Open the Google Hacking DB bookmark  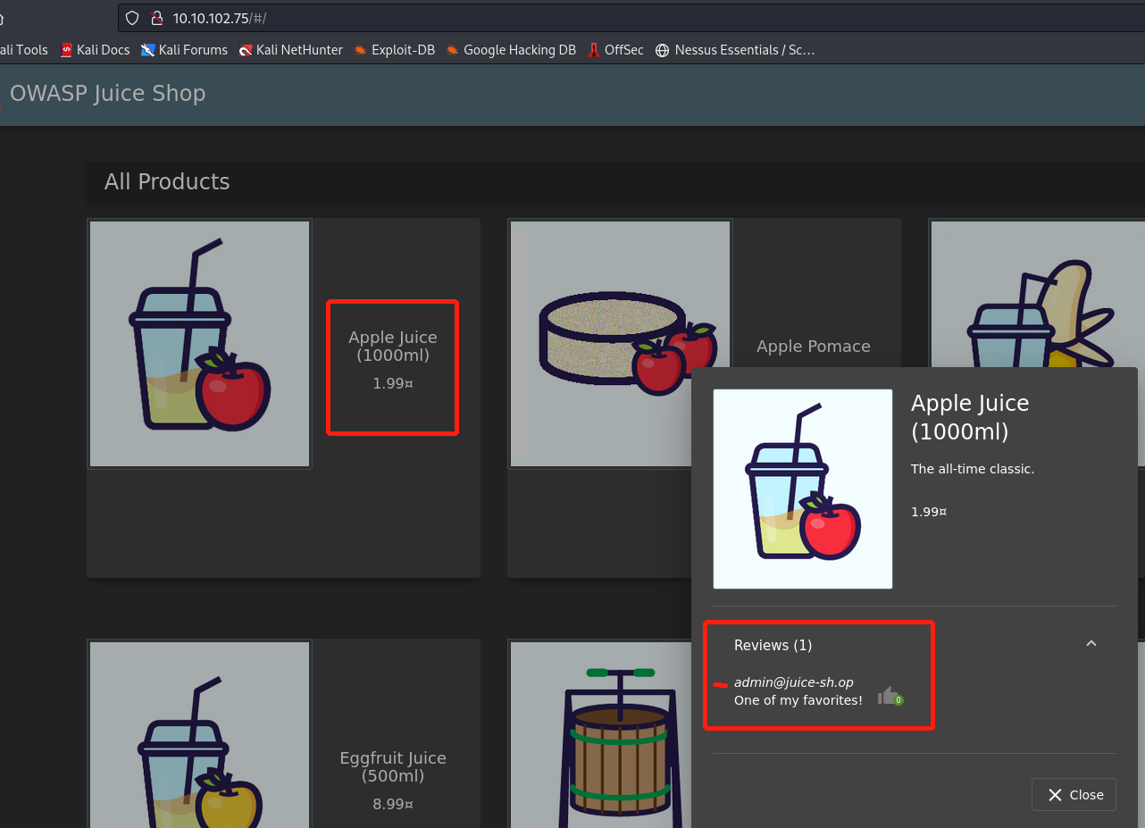click(x=511, y=50)
